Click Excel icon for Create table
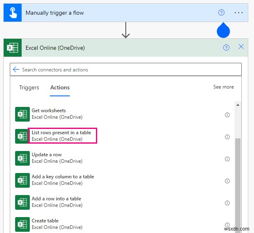 pos(22,224)
